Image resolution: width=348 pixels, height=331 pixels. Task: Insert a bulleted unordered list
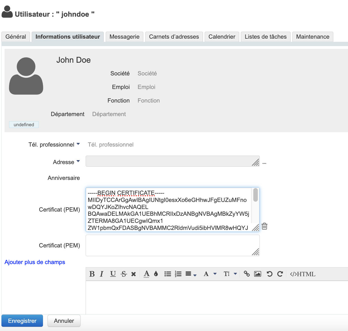(x=168, y=274)
